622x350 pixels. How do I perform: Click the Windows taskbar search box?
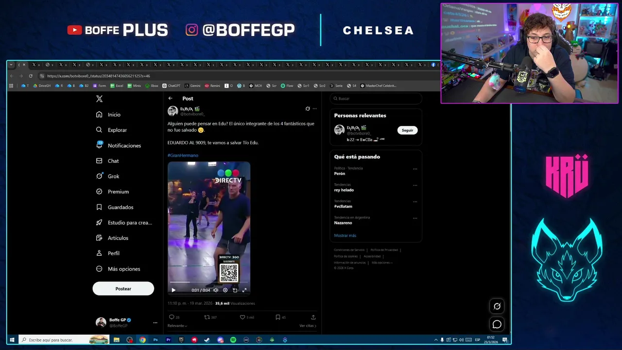click(63, 340)
